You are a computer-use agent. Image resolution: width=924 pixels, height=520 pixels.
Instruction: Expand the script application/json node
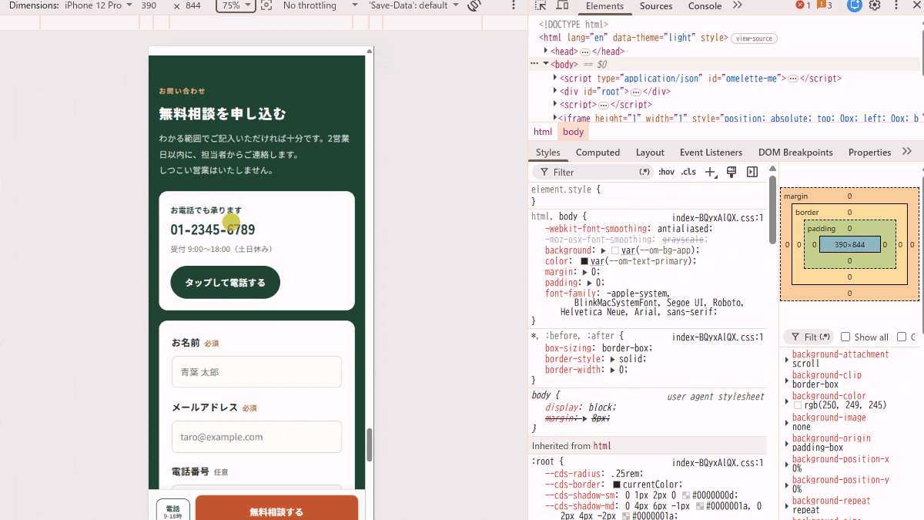pos(555,79)
